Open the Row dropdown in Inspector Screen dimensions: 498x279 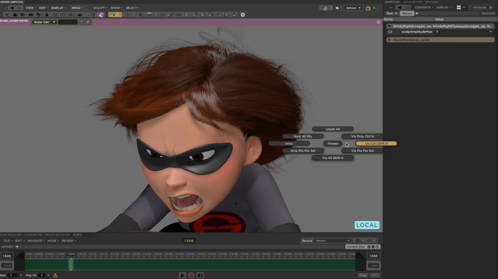392,13
